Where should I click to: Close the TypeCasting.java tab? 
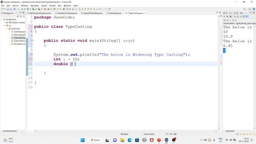tap(145, 13)
